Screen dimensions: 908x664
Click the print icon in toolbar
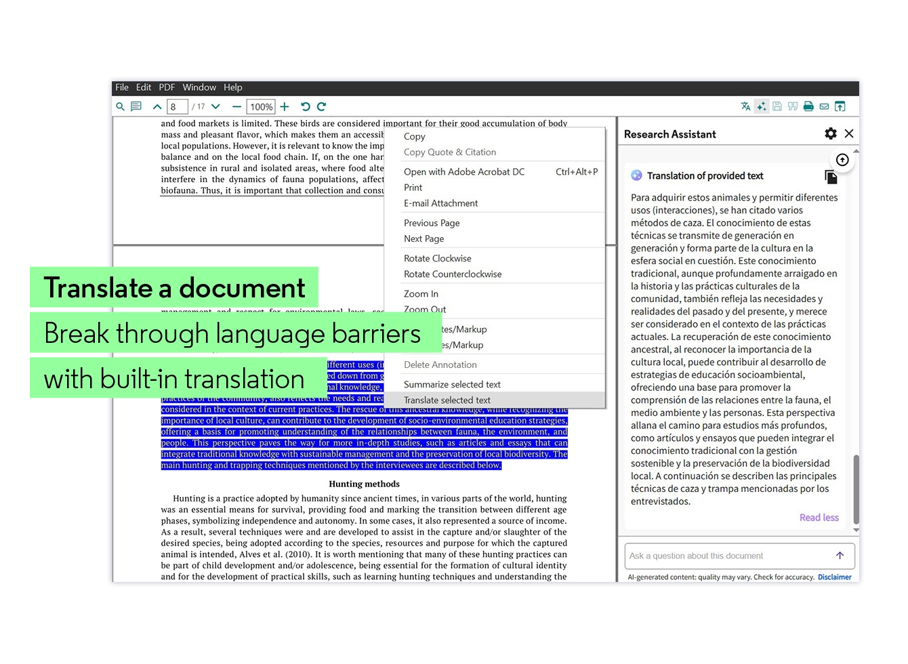tap(808, 106)
